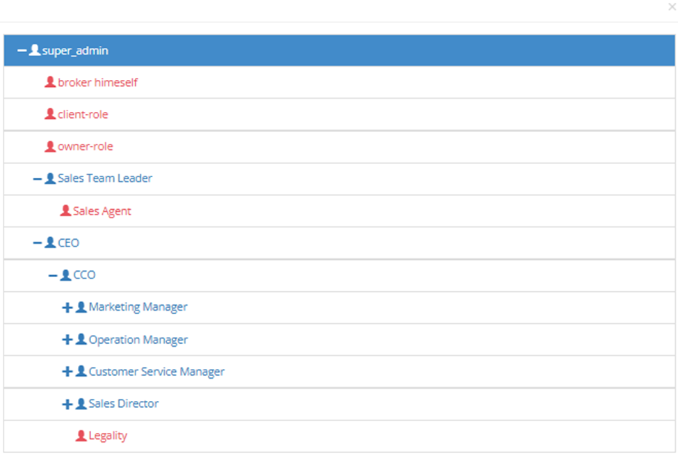Click the Marketing Manager user icon

81,307
